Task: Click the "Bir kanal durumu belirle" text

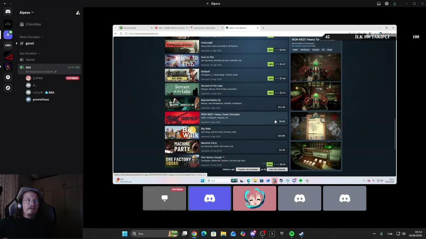Action: pos(40,72)
